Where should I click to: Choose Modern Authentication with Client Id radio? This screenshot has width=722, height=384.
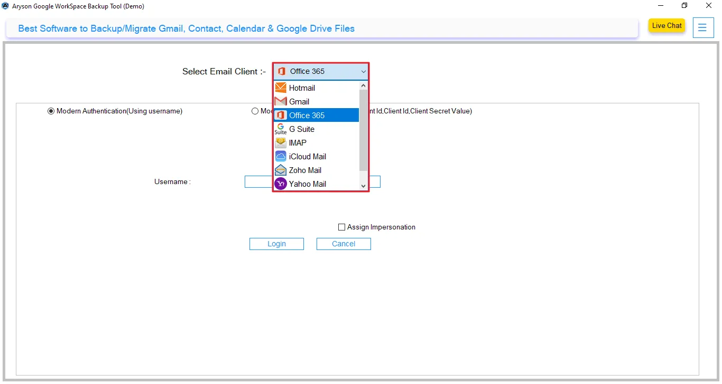click(255, 111)
